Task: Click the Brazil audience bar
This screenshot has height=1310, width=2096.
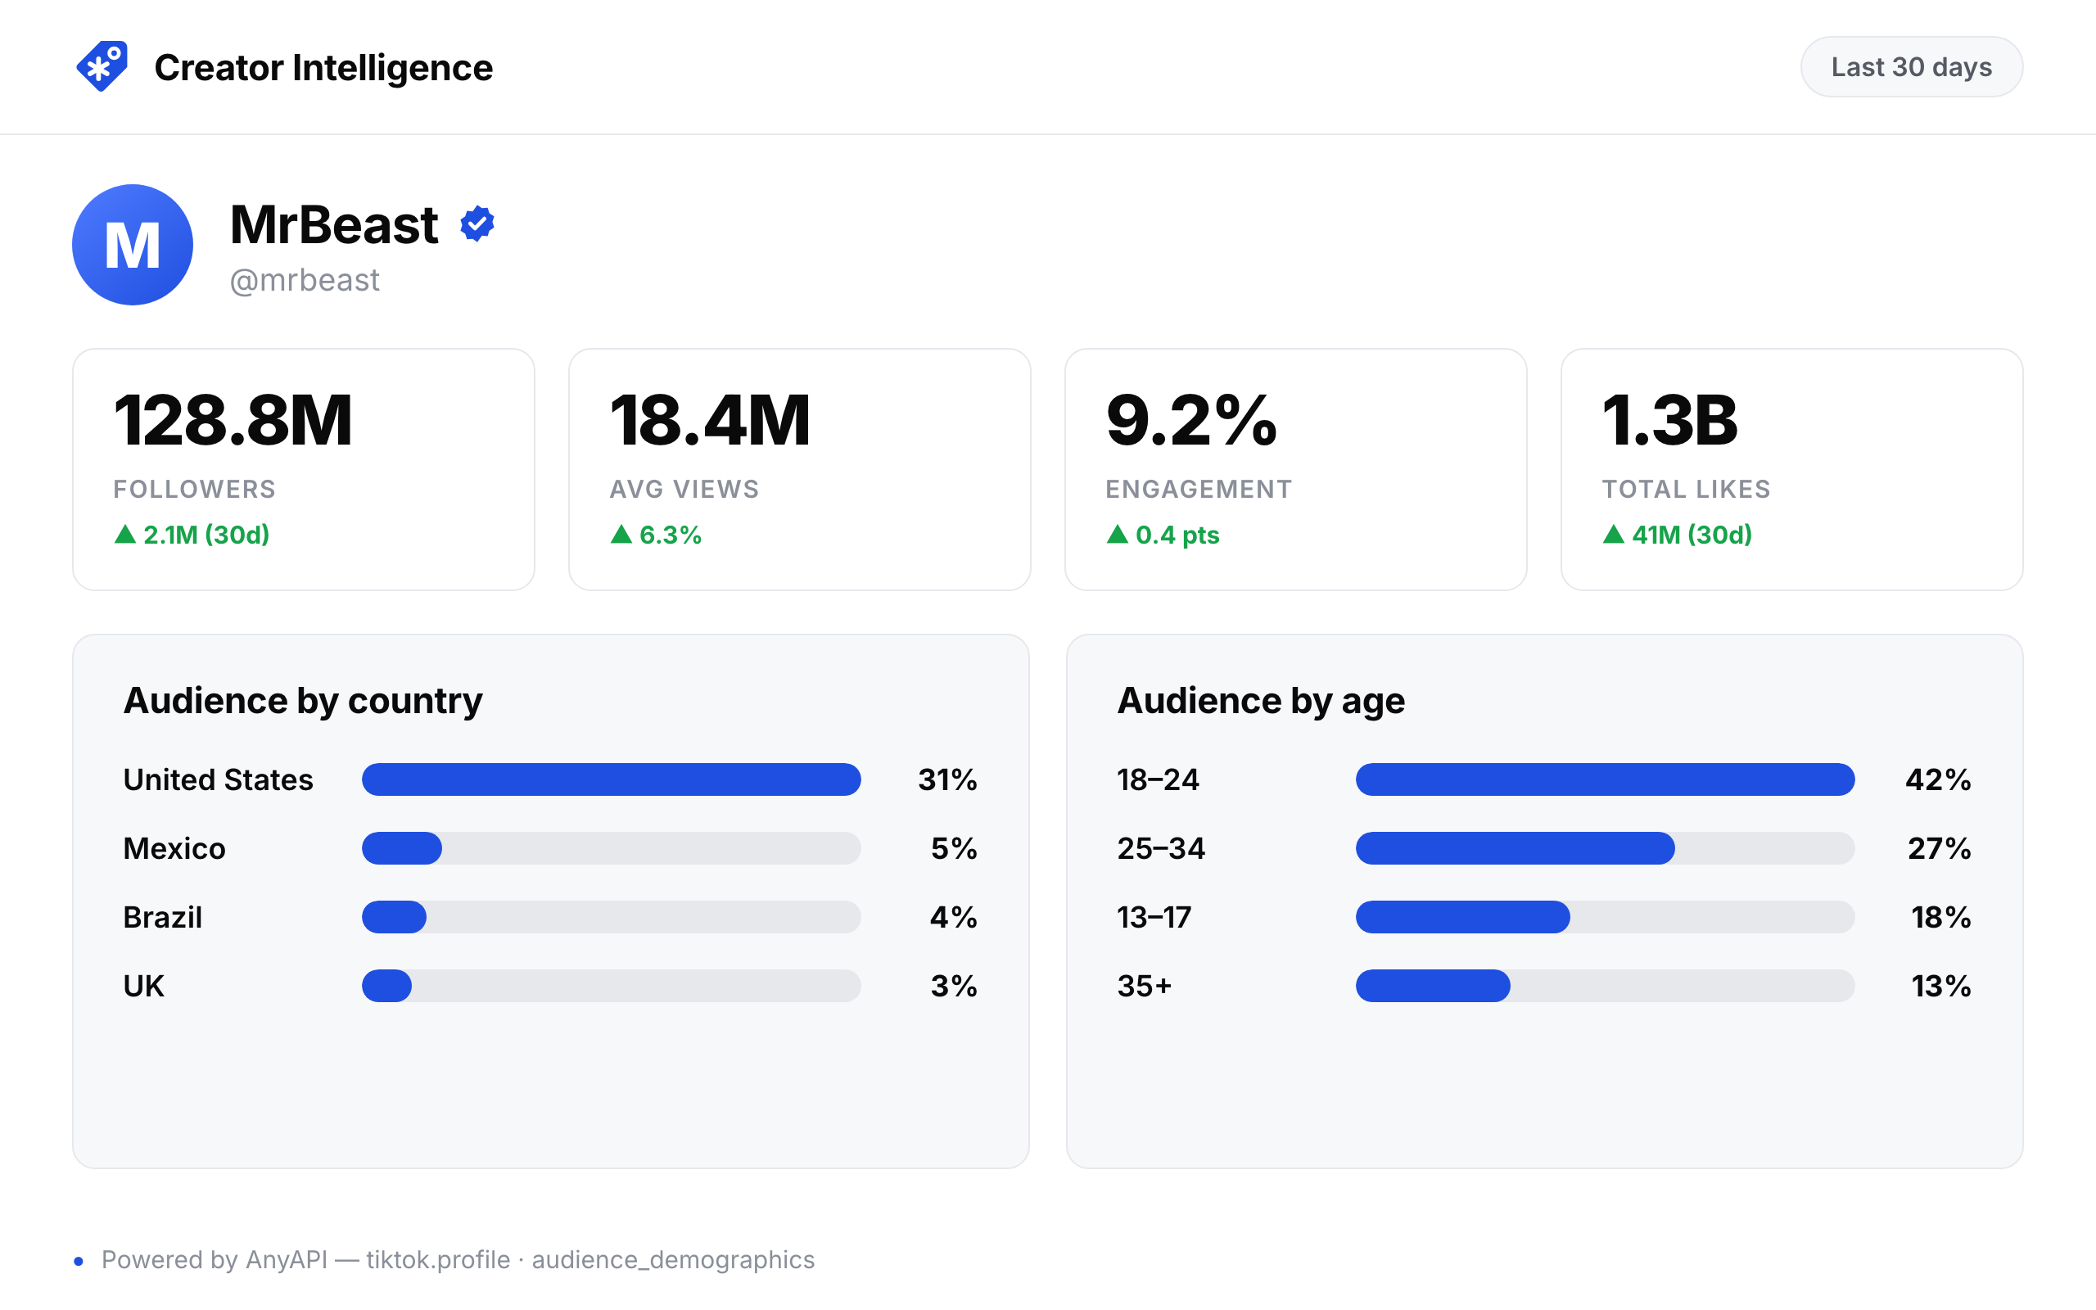Action: point(612,917)
